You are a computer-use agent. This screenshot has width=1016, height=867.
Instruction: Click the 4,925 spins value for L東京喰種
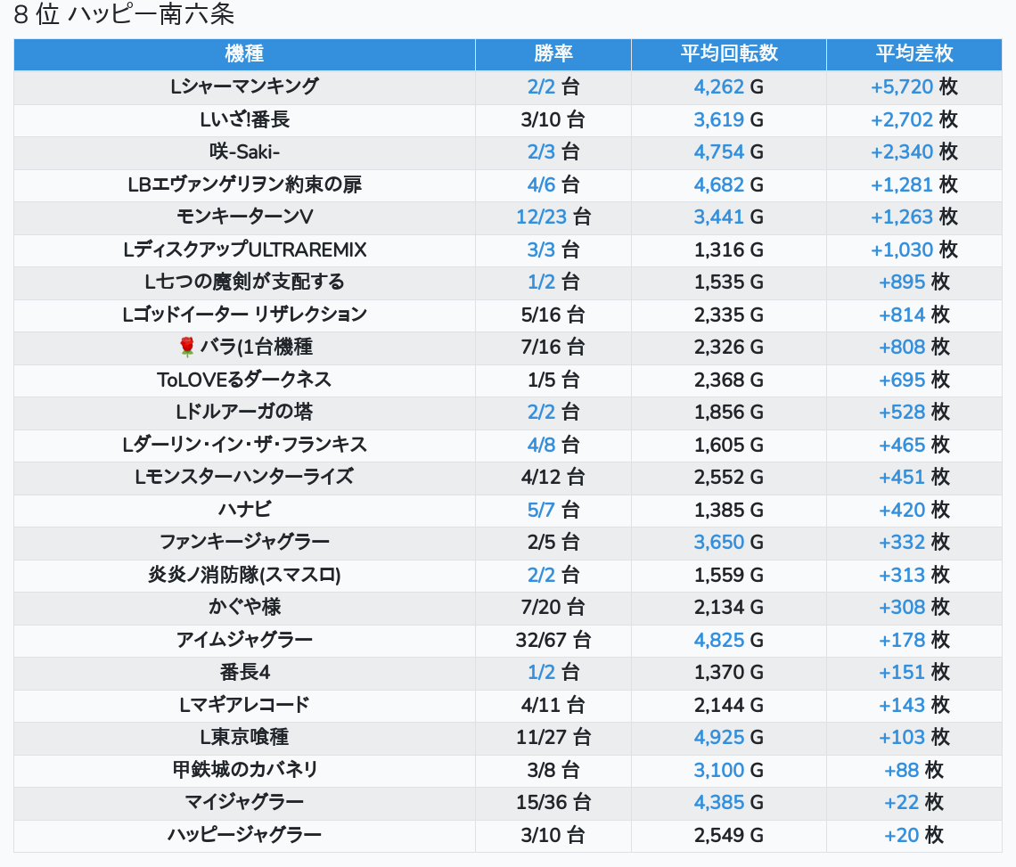(x=718, y=737)
